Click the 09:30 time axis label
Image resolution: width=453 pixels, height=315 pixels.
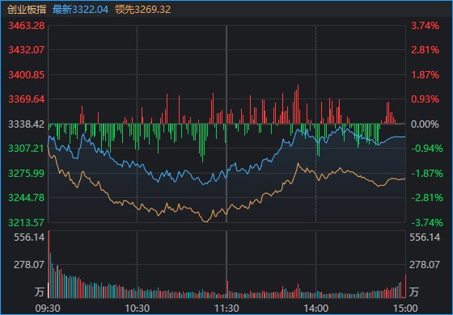48,309
